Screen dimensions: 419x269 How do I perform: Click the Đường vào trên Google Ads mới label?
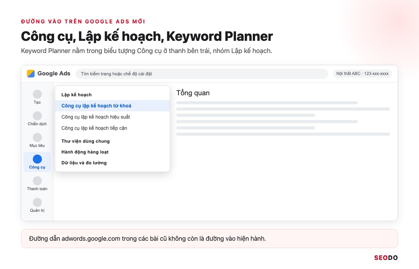83,22
